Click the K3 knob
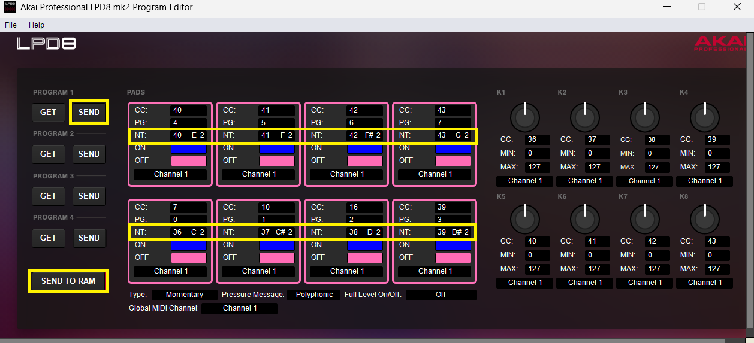Viewport: 754px width, 343px height. point(644,116)
